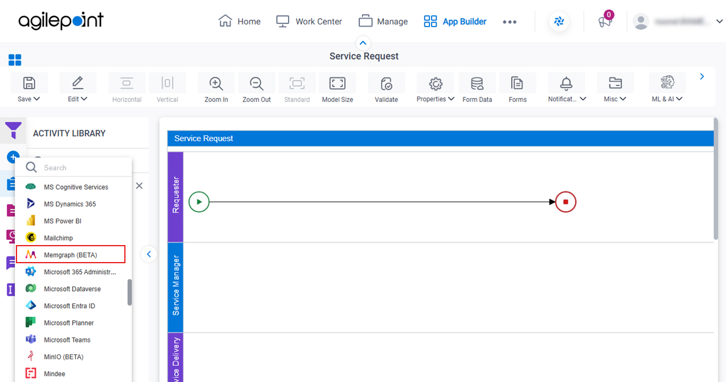Expand the ML & AI dropdown arrow
Viewport: 726px width, 382px height.
[x=679, y=99]
